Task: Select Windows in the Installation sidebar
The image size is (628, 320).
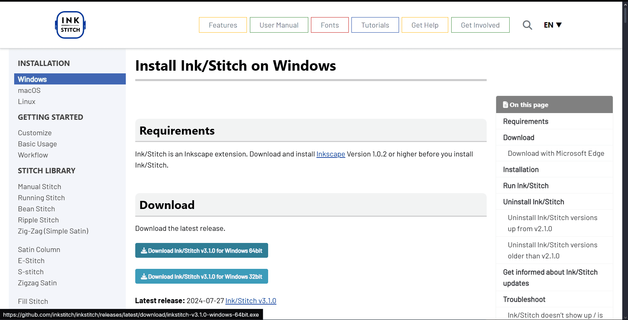Action: 70,79
